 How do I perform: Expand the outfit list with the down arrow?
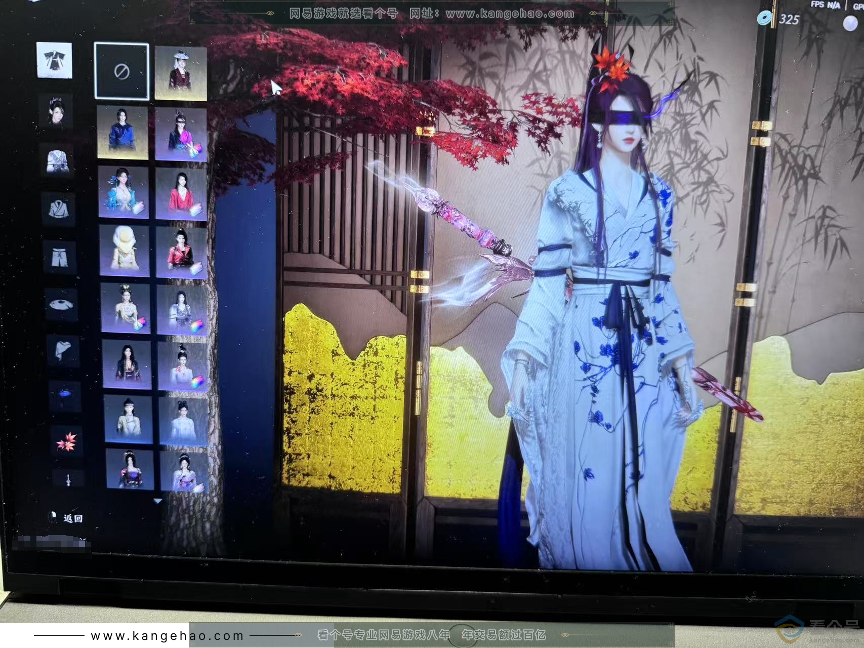158,501
